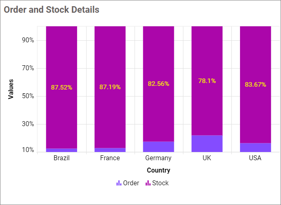Click the Country axis title
Screen dimensions: 281x205
click(x=158, y=170)
